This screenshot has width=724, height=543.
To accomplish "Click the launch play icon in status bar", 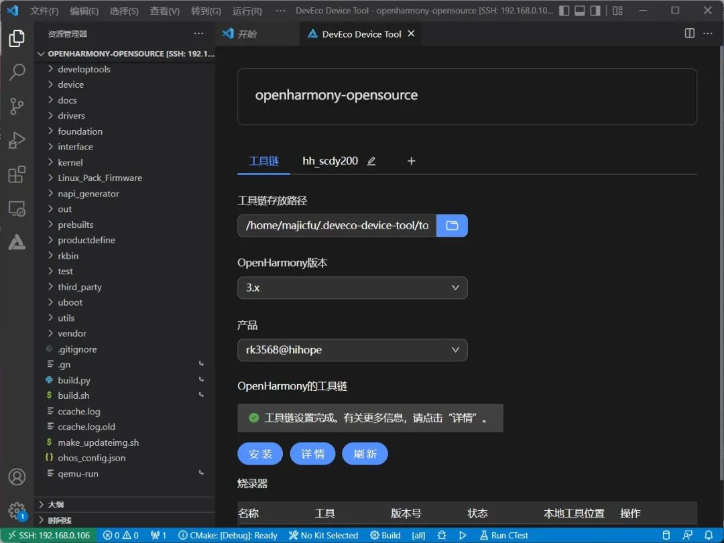I will click(x=463, y=535).
